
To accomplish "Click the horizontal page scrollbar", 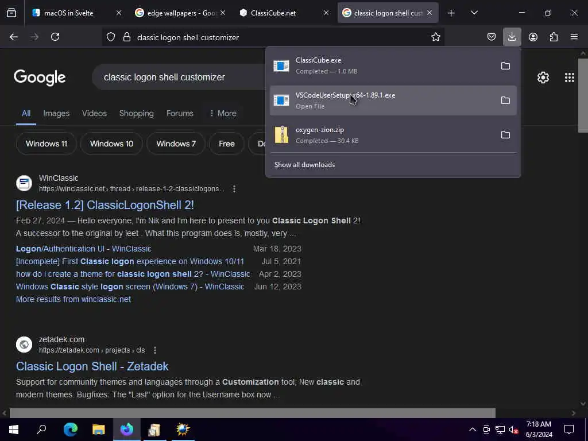I will click(253, 413).
